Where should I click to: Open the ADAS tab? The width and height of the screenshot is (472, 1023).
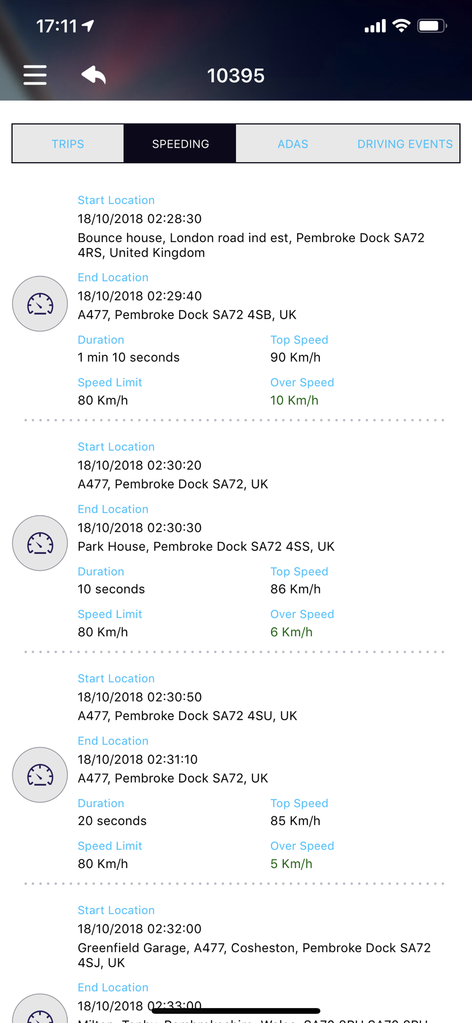click(x=293, y=144)
